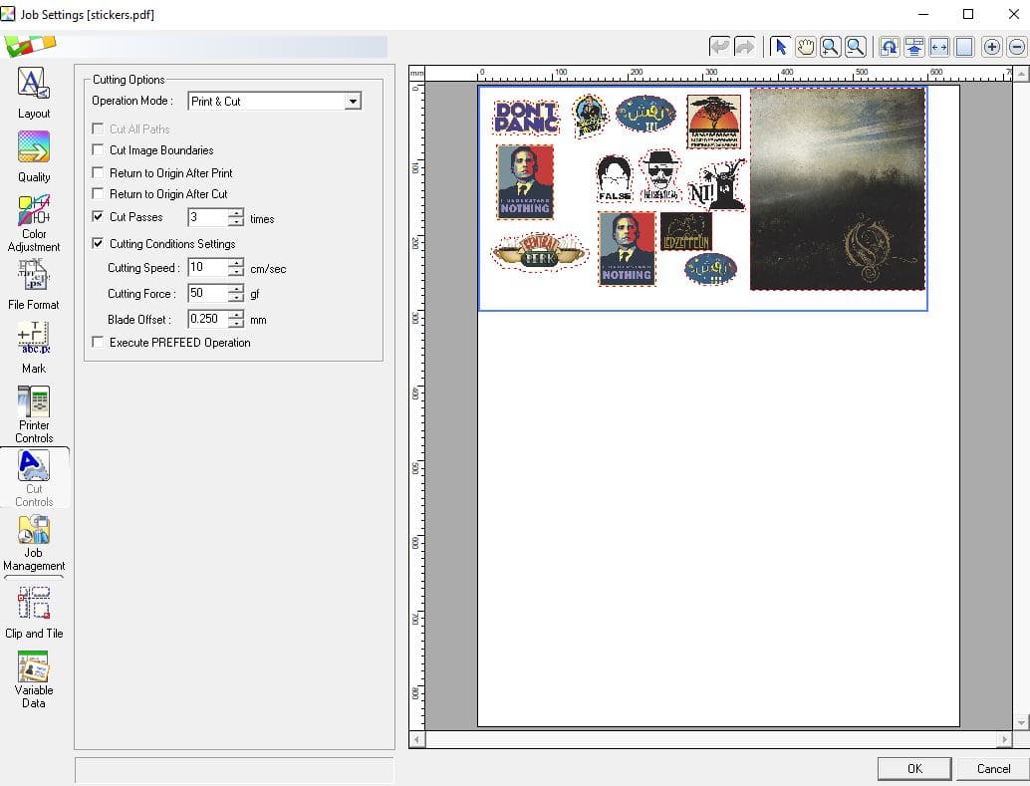This screenshot has height=786, width=1030.
Task: Click the Cut Passes value field
Action: pos(208,217)
